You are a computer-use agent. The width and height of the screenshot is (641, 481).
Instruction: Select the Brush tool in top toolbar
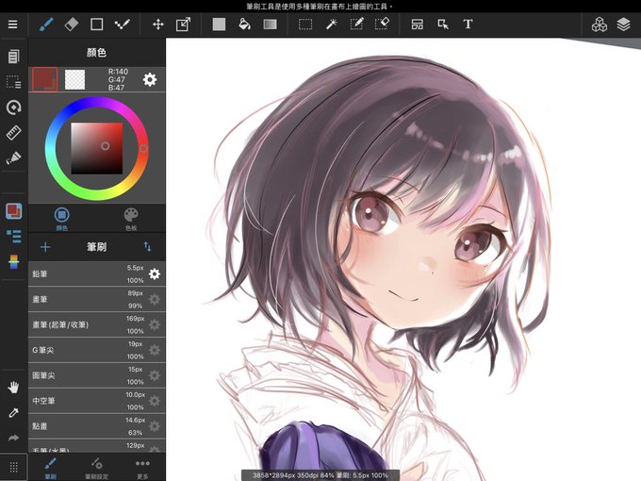46,25
